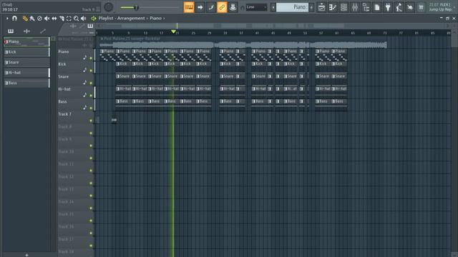458x257 pixels.
Task: Select the playlist Paint brush tool
Action: pyautogui.click(x=32, y=19)
